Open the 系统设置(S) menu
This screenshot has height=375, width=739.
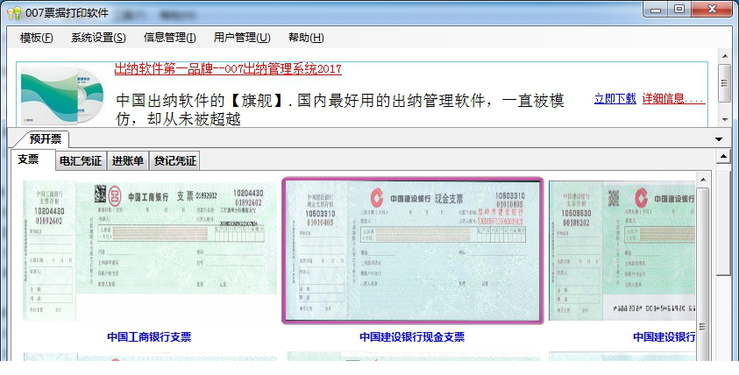(x=98, y=38)
